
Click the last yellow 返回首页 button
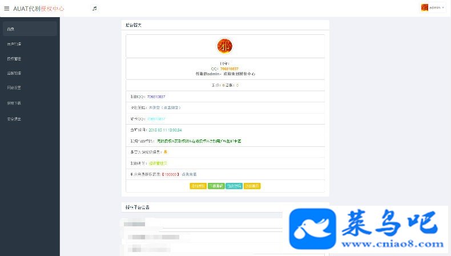pos(252,186)
